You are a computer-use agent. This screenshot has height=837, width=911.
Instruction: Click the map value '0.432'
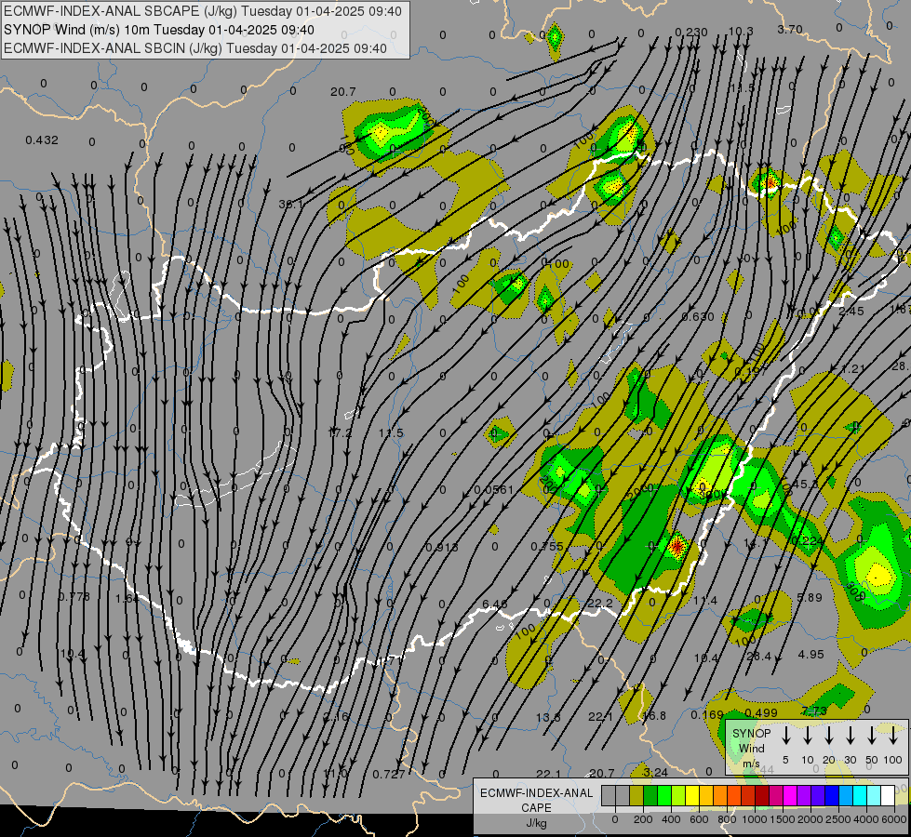click(42, 140)
